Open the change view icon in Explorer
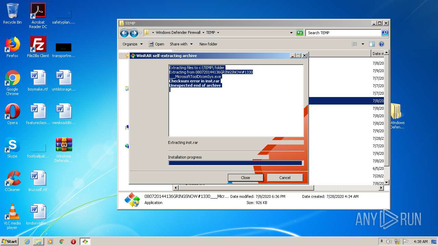 click(x=355, y=44)
